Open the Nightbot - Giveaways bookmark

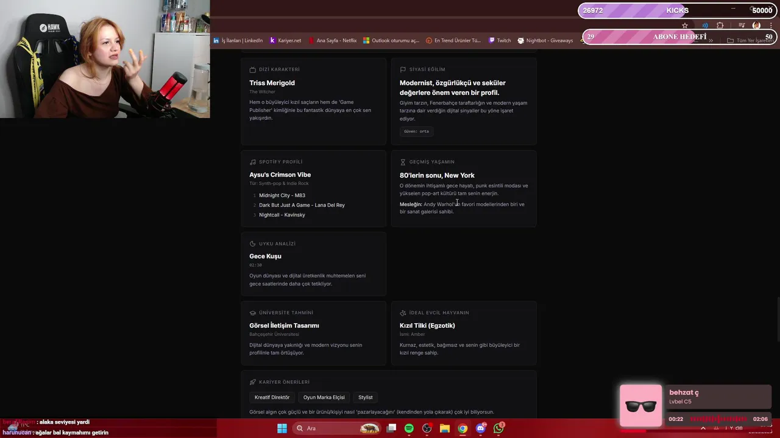[545, 41]
